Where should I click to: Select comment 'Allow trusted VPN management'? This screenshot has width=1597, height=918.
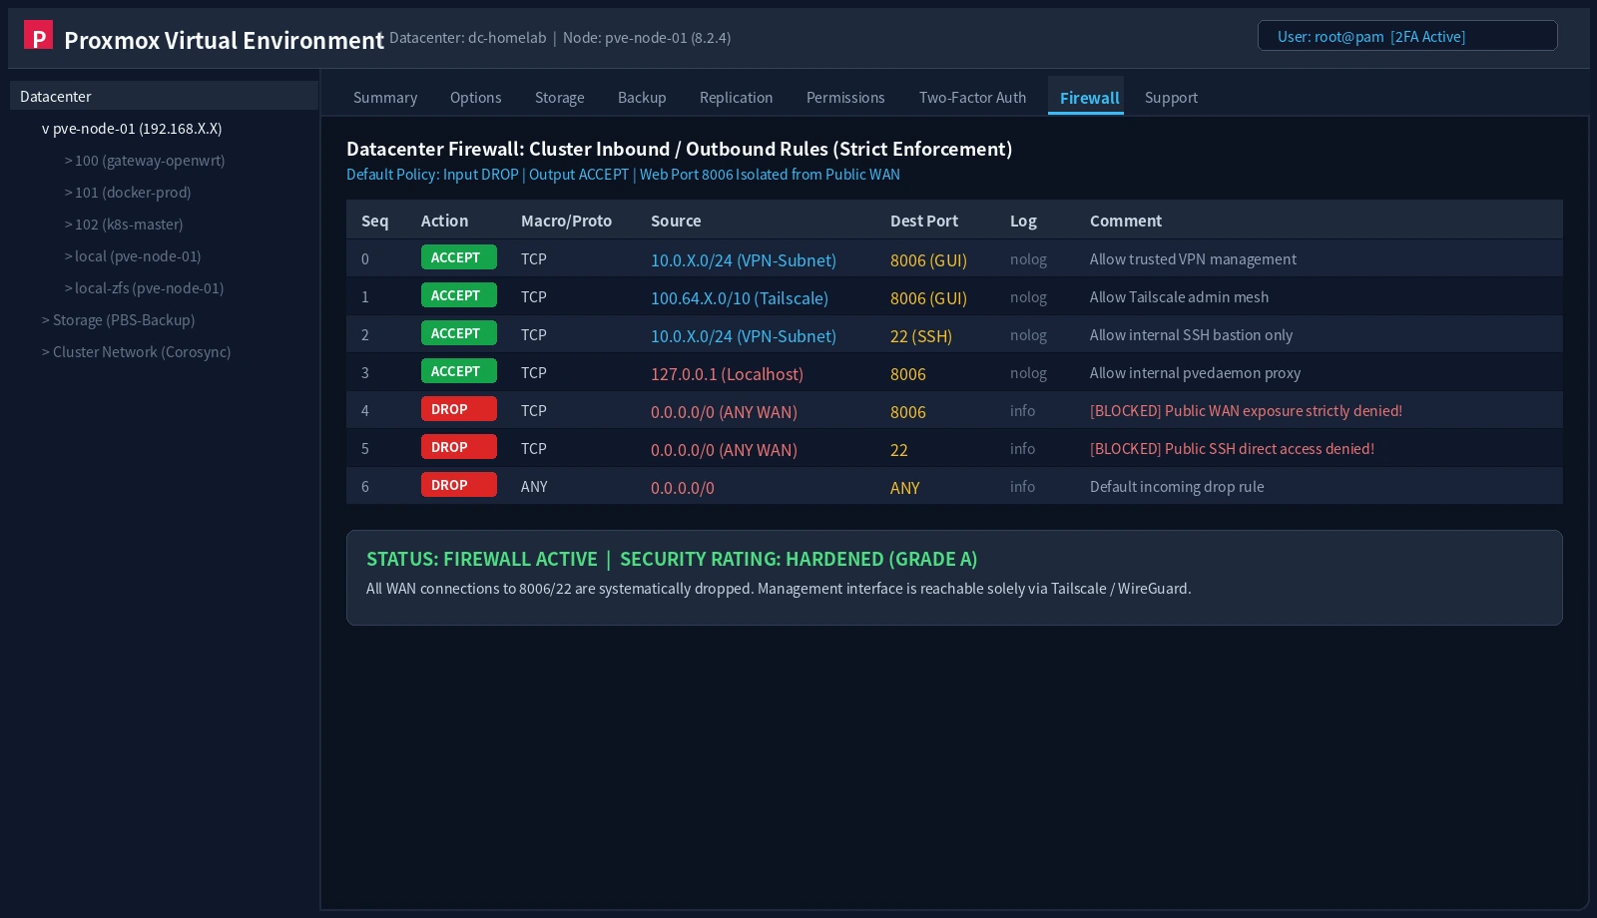pyautogui.click(x=1193, y=258)
